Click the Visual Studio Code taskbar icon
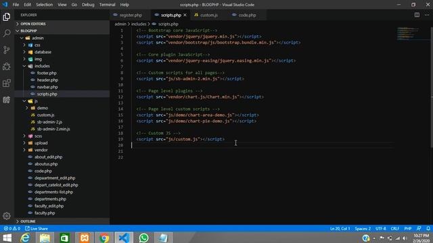Image resolution: width=433 pixels, height=243 pixels. click(x=124, y=238)
